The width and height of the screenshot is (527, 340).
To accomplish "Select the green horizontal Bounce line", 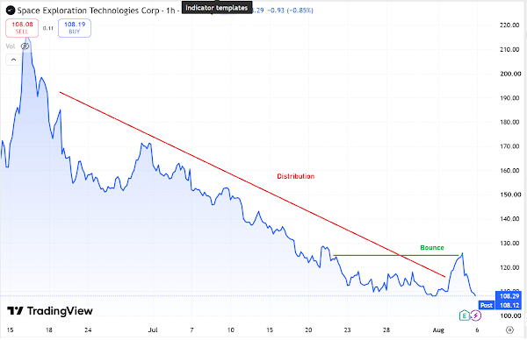I will pos(397,256).
